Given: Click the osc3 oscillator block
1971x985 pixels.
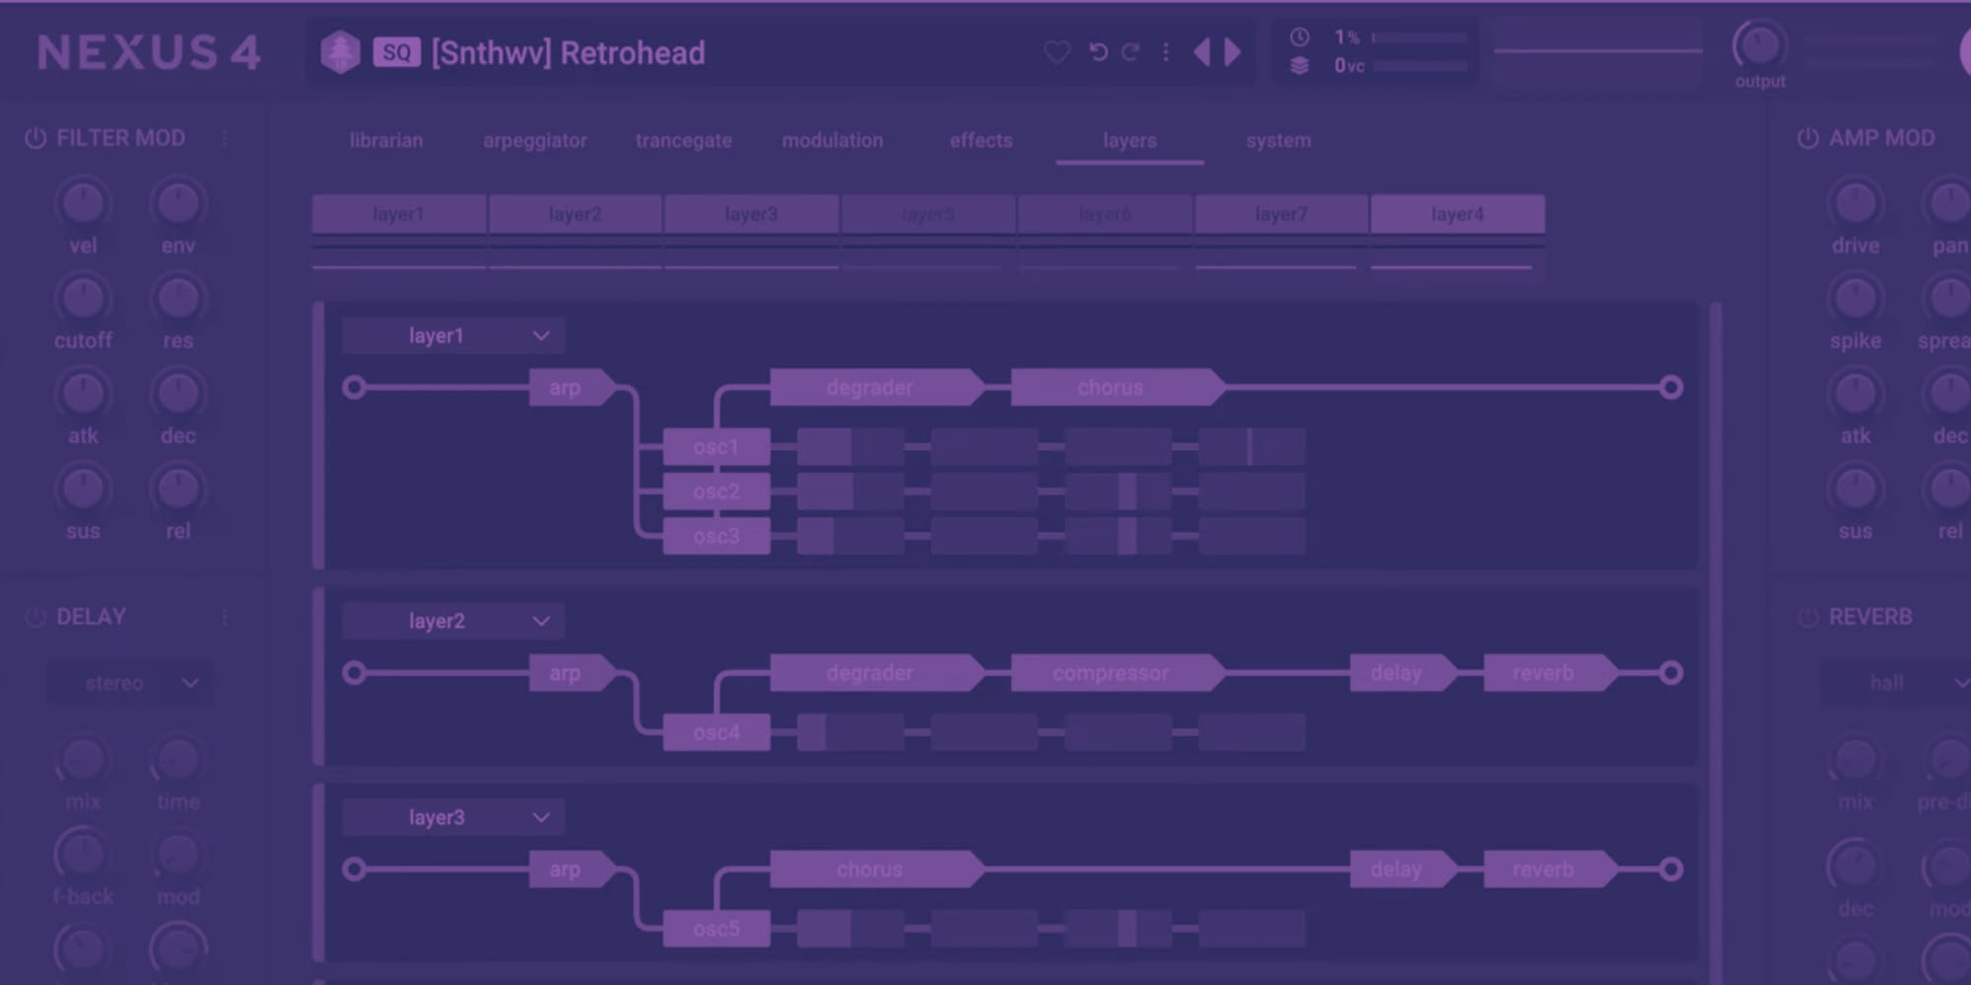Looking at the screenshot, I should coord(716,536).
